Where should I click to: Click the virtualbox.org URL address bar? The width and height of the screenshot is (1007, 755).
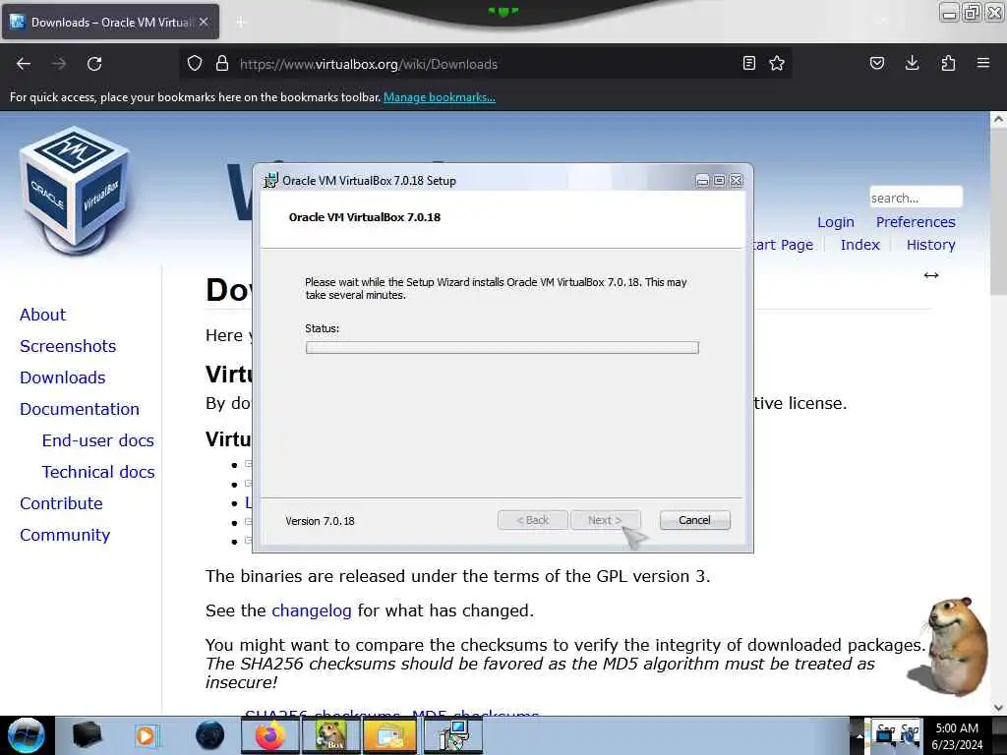[x=485, y=64]
